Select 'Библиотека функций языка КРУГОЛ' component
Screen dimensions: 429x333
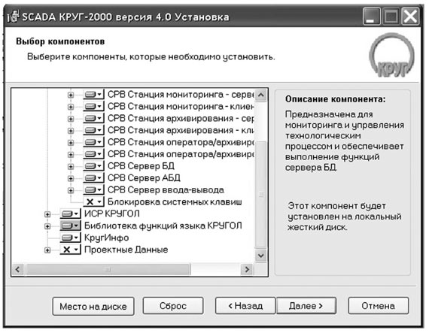[x=163, y=226]
